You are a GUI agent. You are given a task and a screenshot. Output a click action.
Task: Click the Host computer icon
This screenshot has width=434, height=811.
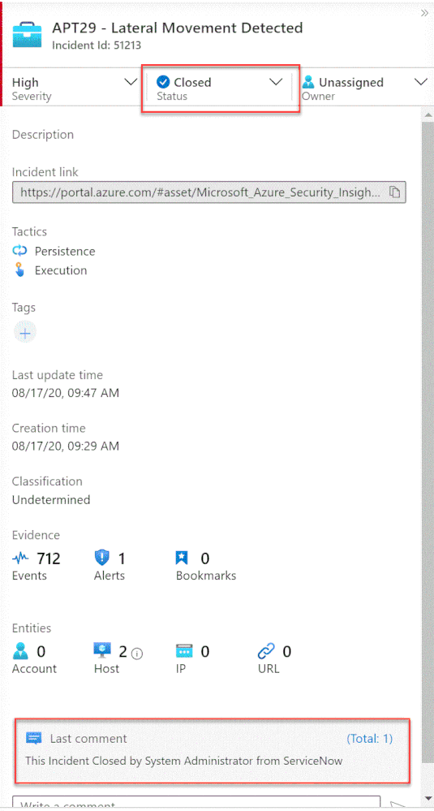coord(103,650)
